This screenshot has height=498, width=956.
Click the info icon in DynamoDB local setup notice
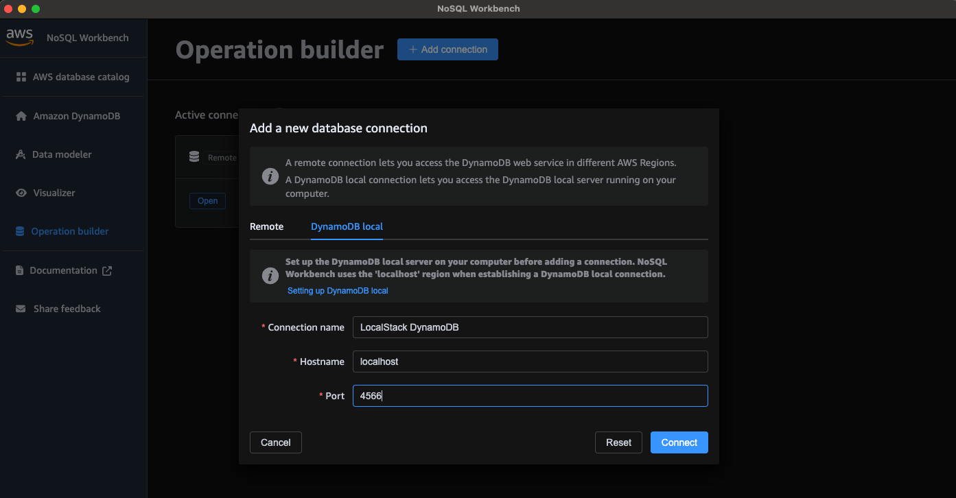pos(270,276)
